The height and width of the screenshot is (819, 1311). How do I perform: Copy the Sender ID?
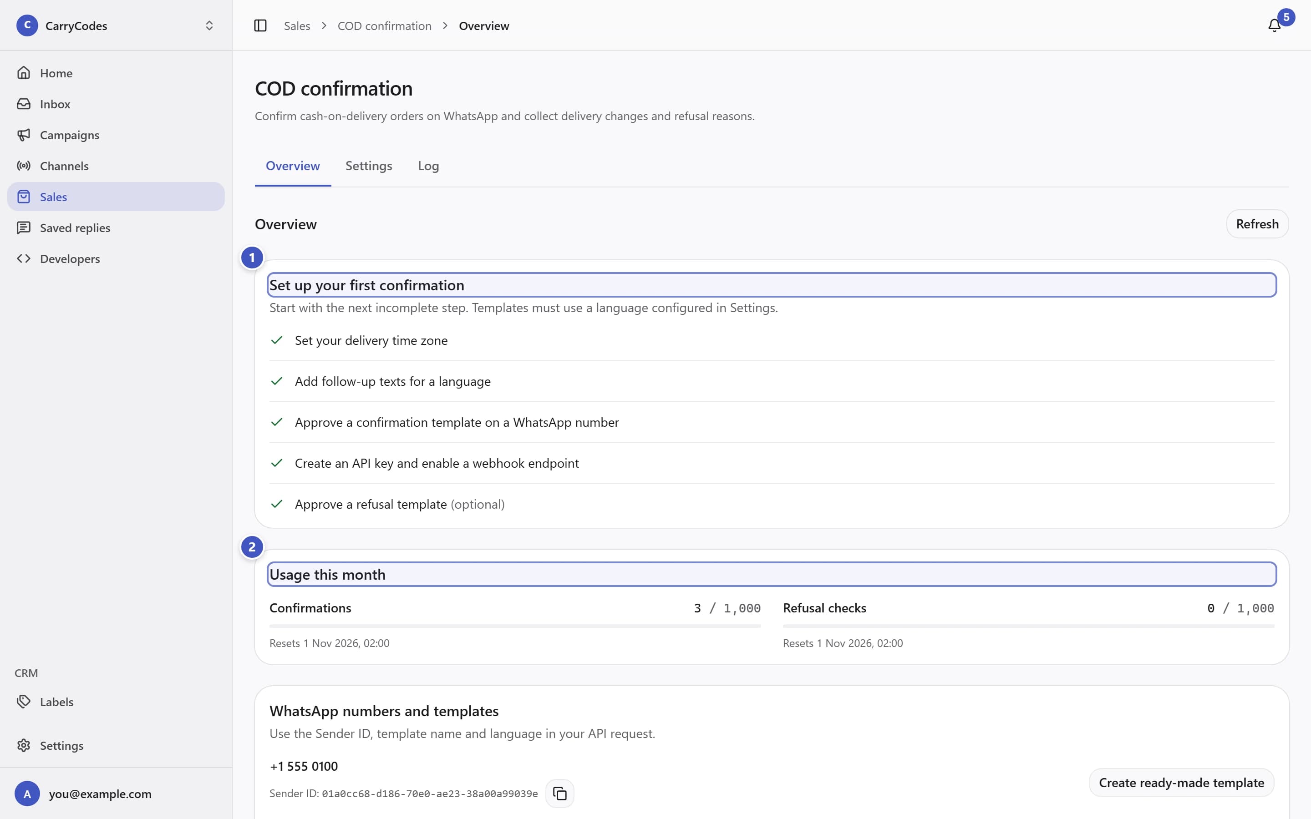(x=559, y=794)
